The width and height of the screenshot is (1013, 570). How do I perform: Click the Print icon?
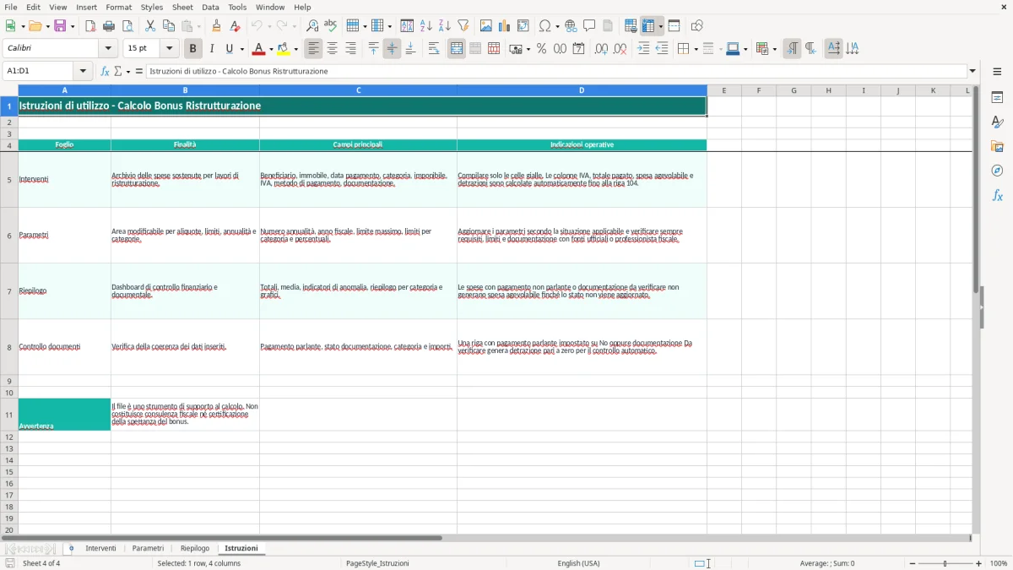point(109,26)
